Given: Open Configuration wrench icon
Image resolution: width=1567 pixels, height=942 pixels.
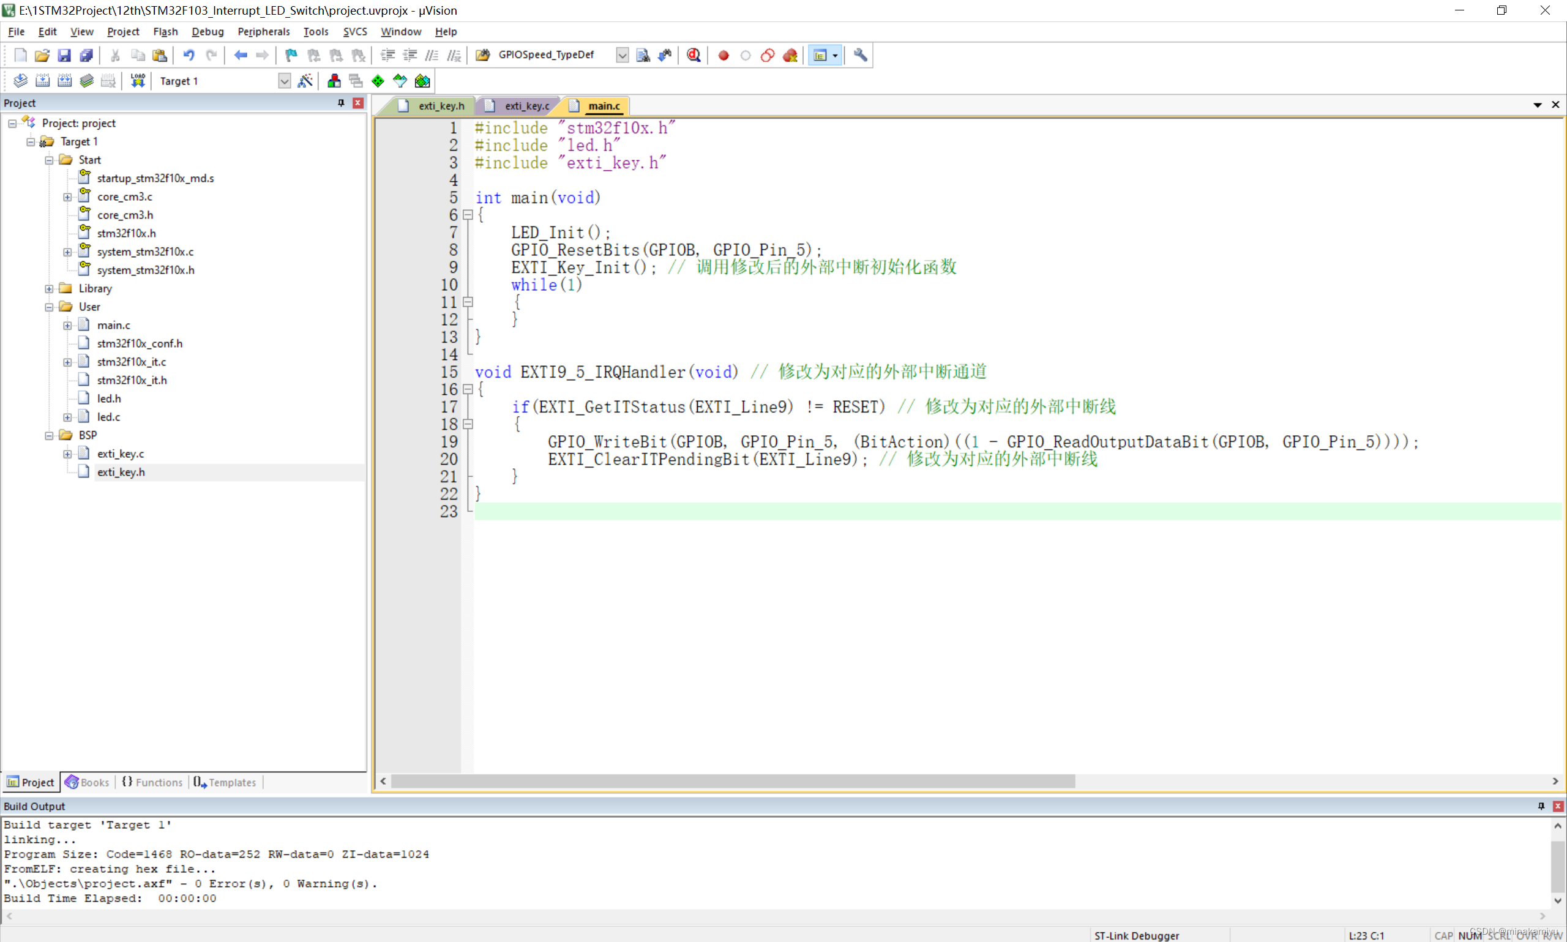Looking at the screenshot, I should tap(860, 55).
